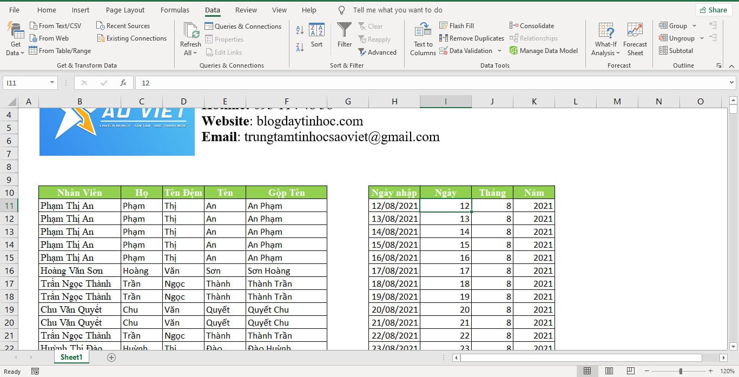Select the Flash Fill icon

(443, 25)
